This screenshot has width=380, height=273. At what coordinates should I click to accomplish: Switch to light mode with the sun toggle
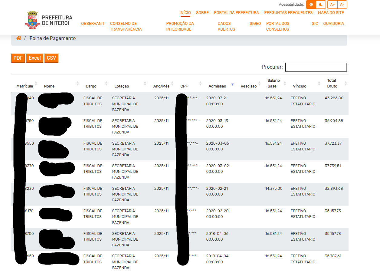(311, 5)
